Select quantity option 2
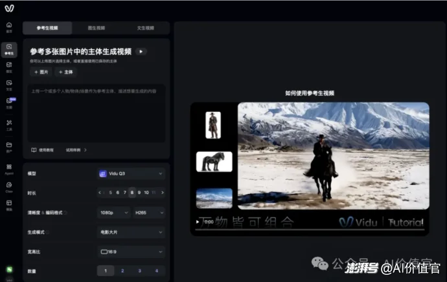 [x=122, y=271]
